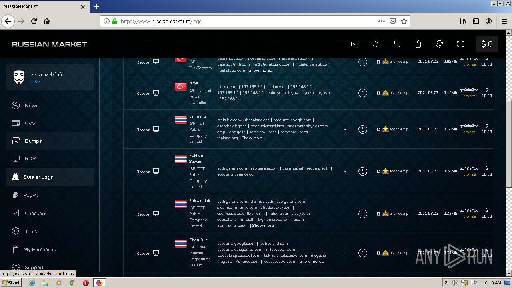Viewport: 512px width, 288px height.
Task: Click the $ 10.00 price in Izmir row
Action: click(487, 93)
